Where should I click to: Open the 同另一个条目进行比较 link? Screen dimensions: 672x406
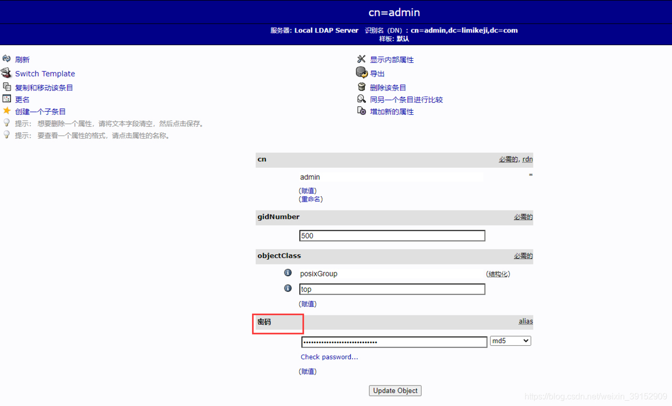pos(406,100)
